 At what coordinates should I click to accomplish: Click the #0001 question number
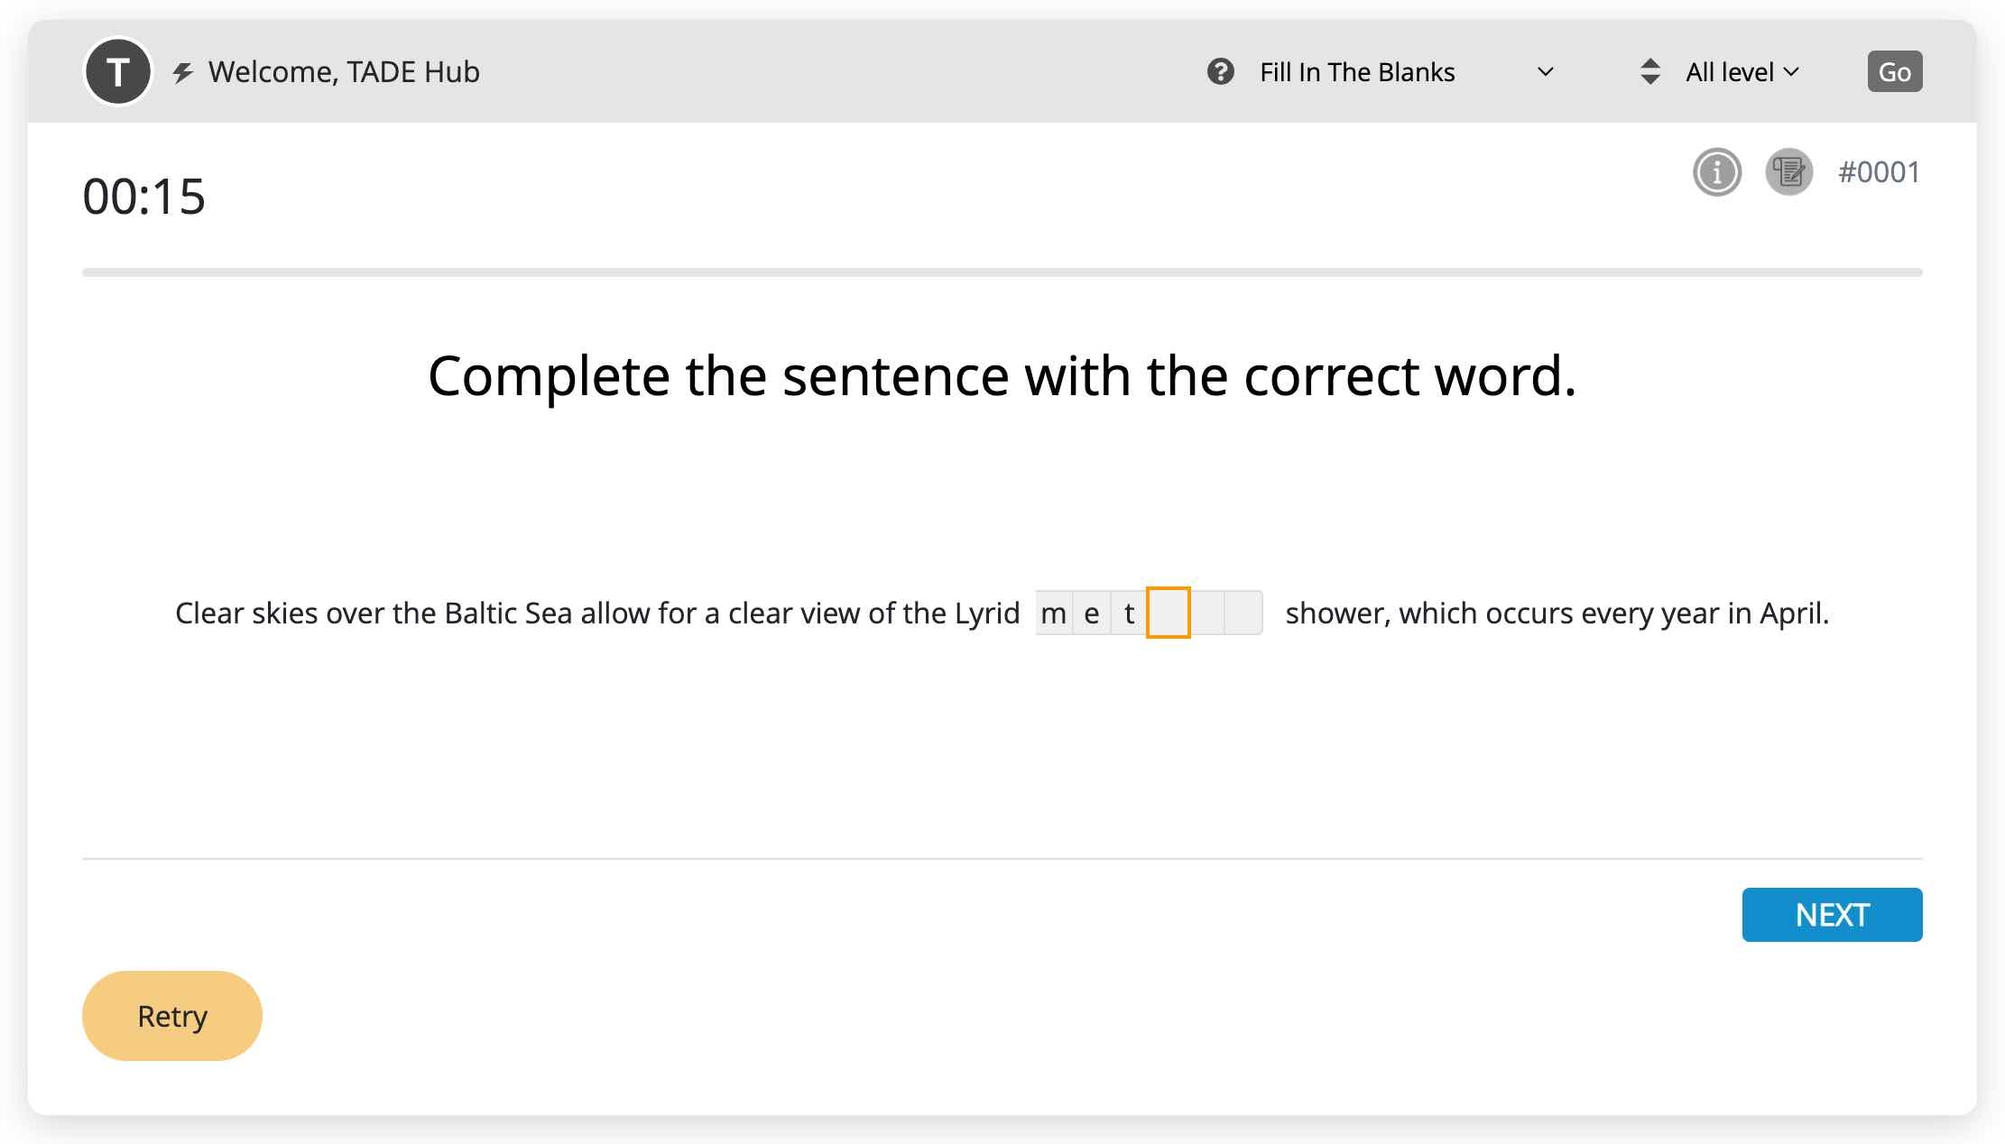(x=1879, y=171)
